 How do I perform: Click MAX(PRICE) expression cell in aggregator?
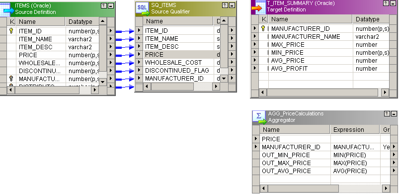pos(355,163)
